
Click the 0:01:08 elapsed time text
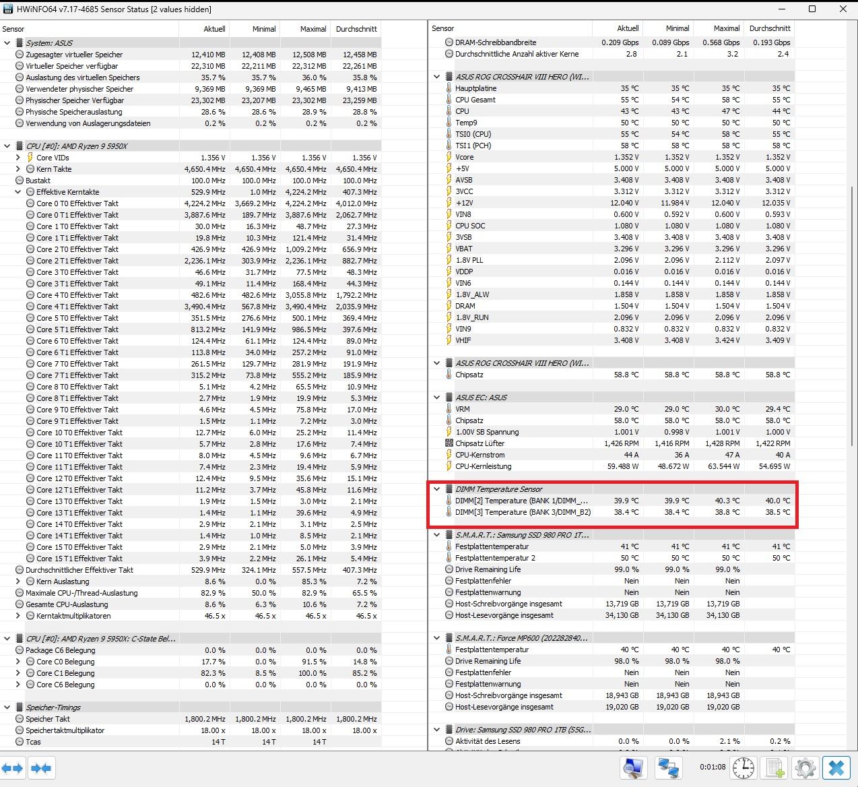click(713, 767)
